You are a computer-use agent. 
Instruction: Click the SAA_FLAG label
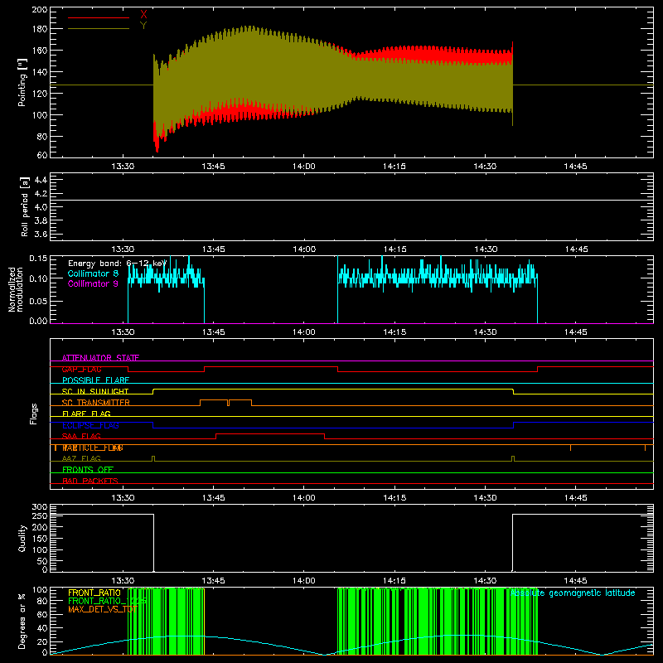(81, 436)
